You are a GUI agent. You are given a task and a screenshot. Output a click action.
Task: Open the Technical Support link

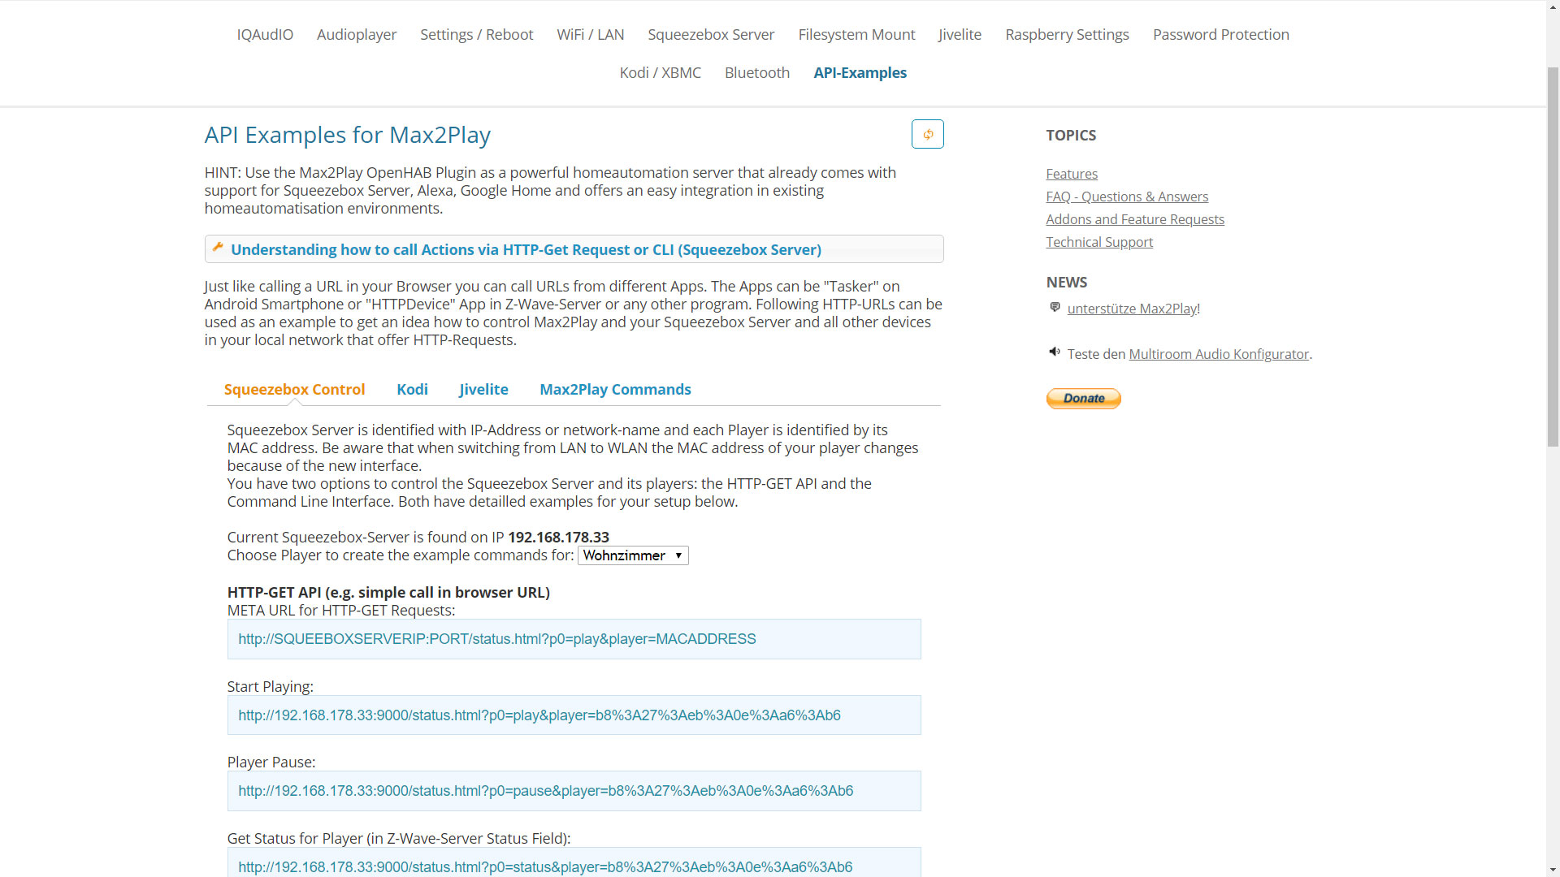1098,242
